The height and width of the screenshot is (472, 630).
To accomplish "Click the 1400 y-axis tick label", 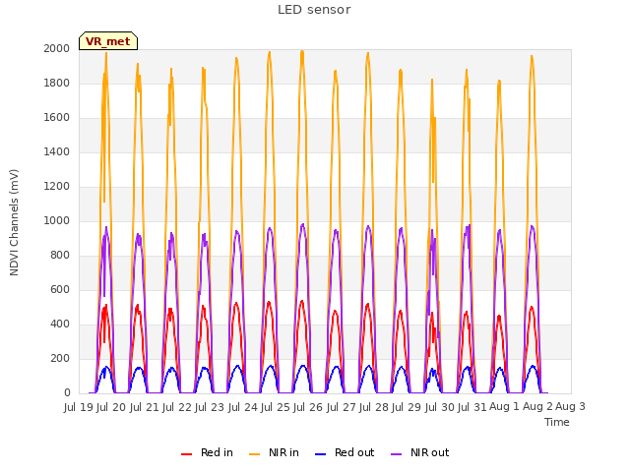I will coord(57,151).
